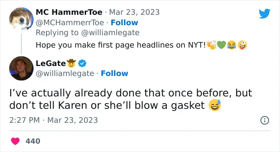Click the laughing tears emoji
Image resolution: width=280 pixels, height=152 pixels.
[232, 45]
